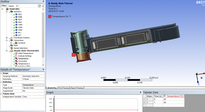Click the tag-remove icon right of the refresh icon
This screenshot has width=205, height=112.
(x=43, y=6)
